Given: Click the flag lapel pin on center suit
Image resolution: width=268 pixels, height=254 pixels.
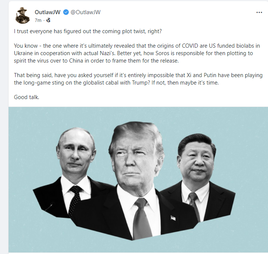Looking at the screenshot, I should tap(173, 218).
